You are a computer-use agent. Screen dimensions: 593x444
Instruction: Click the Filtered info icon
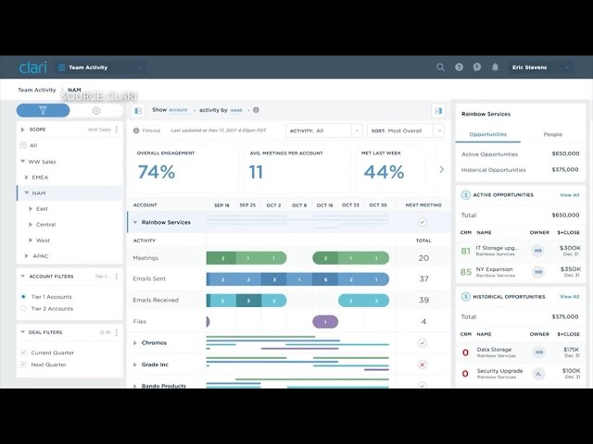pyautogui.click(x=136, y=130)
